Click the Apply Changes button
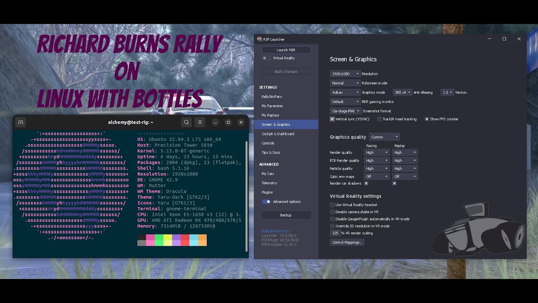This screenshot has height=303, width=538. pyautogui.click(x=286, y=72)
